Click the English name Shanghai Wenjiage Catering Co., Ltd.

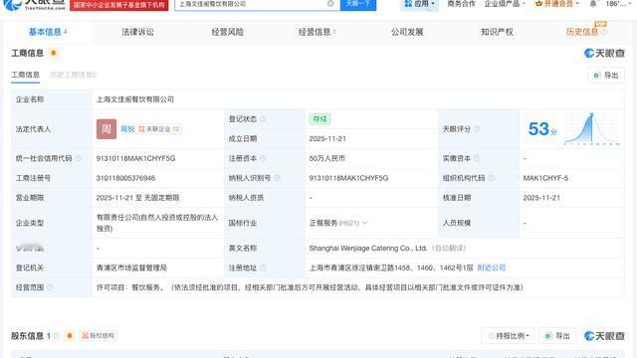[x=367, y=248]
